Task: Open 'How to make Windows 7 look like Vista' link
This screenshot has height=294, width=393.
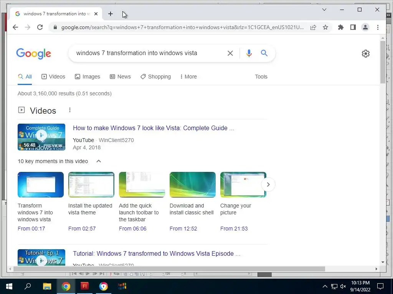Action: coord(154,128)
